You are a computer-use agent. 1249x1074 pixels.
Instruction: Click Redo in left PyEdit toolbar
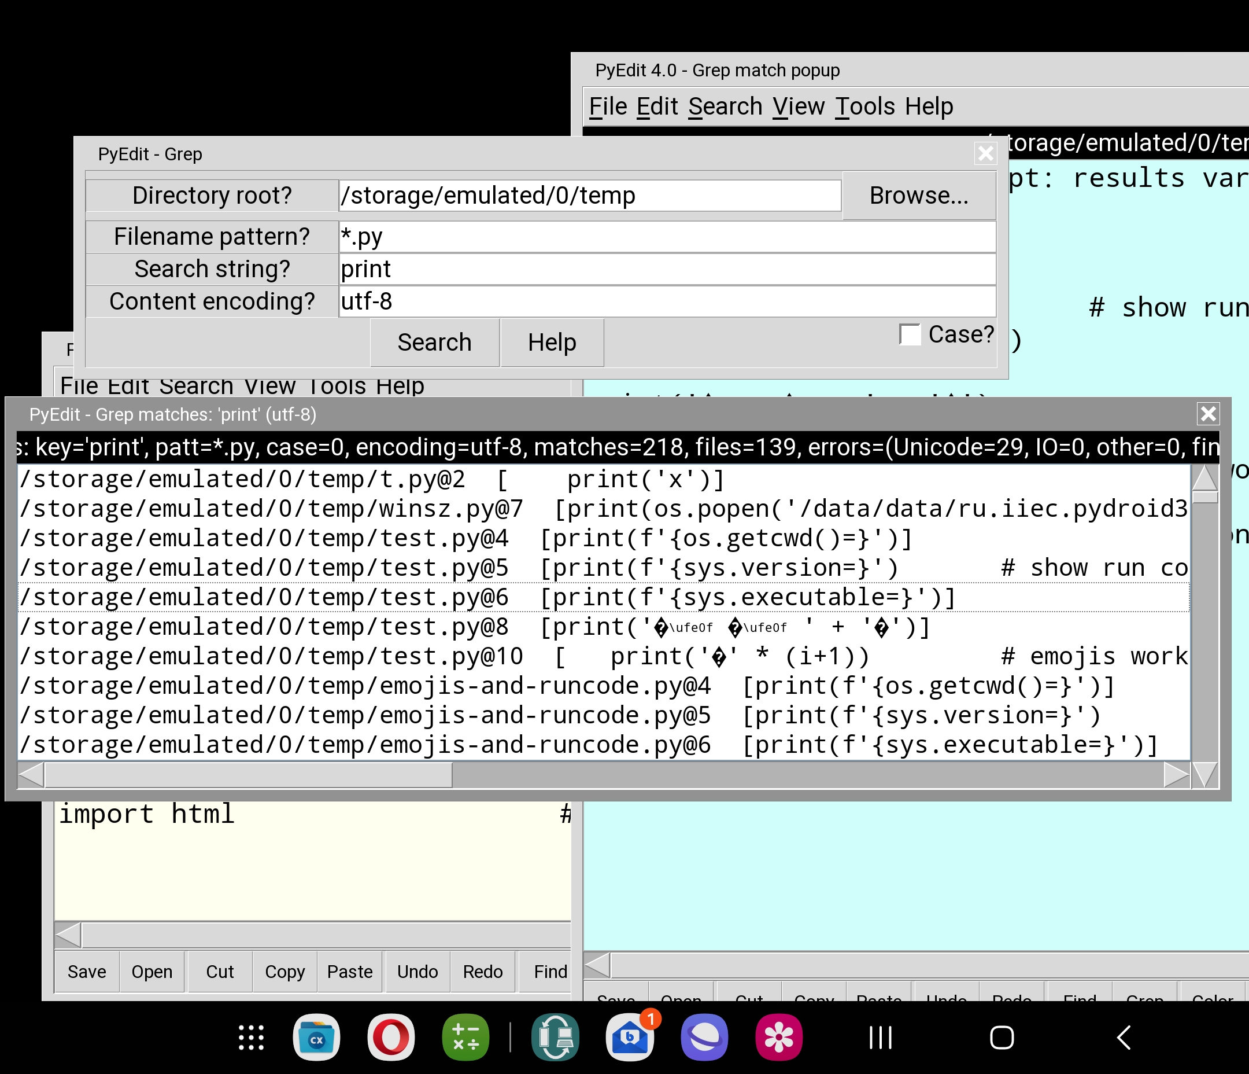click(x=483, y=972)
